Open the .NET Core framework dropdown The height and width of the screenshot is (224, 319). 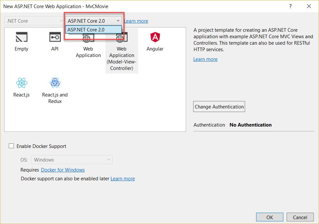(34, 21)
